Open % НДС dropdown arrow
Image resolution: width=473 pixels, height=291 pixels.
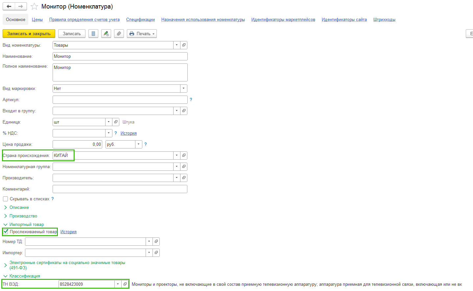tap(108, 133)
